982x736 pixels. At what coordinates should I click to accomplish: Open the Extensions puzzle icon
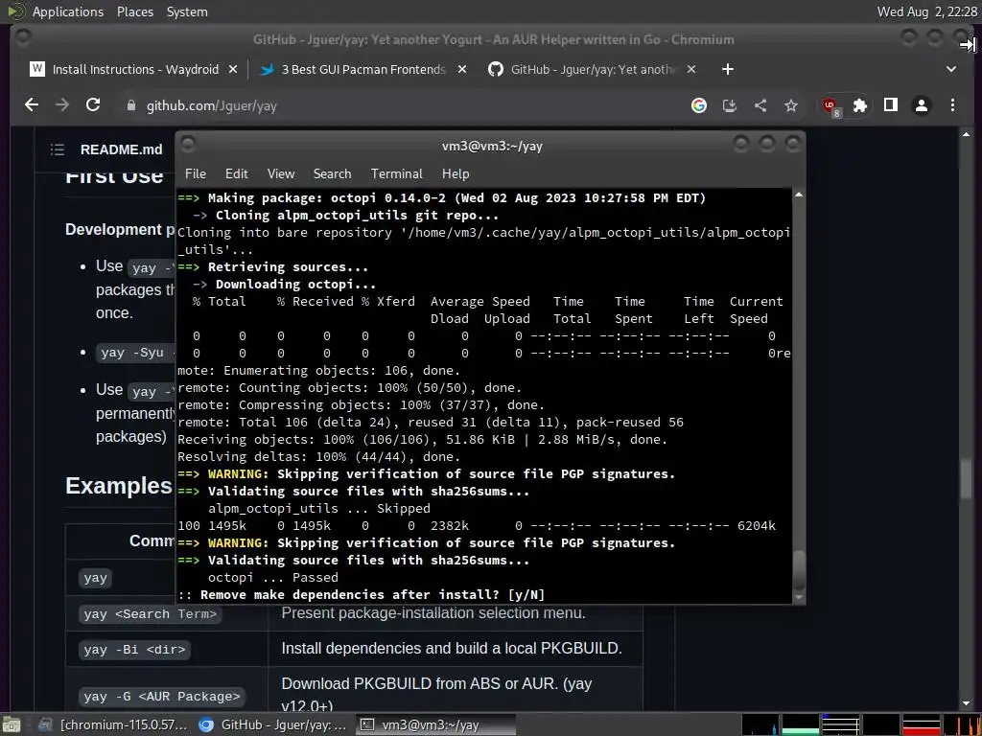tap(860, 105)
